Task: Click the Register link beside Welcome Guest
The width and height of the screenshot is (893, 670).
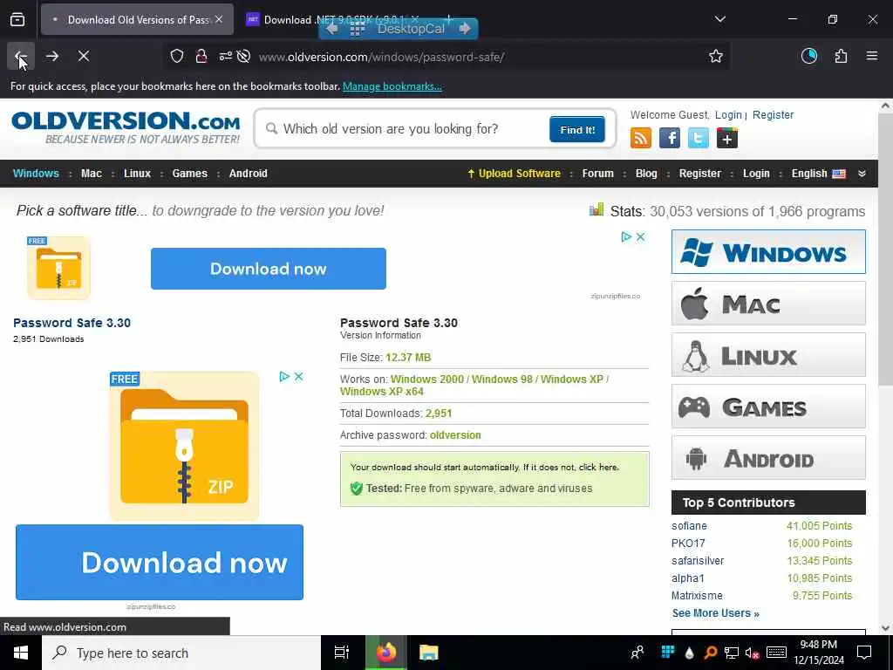Action: [x=773, y=115]
